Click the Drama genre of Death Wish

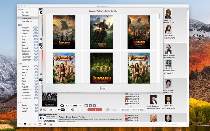coord(75,117)
